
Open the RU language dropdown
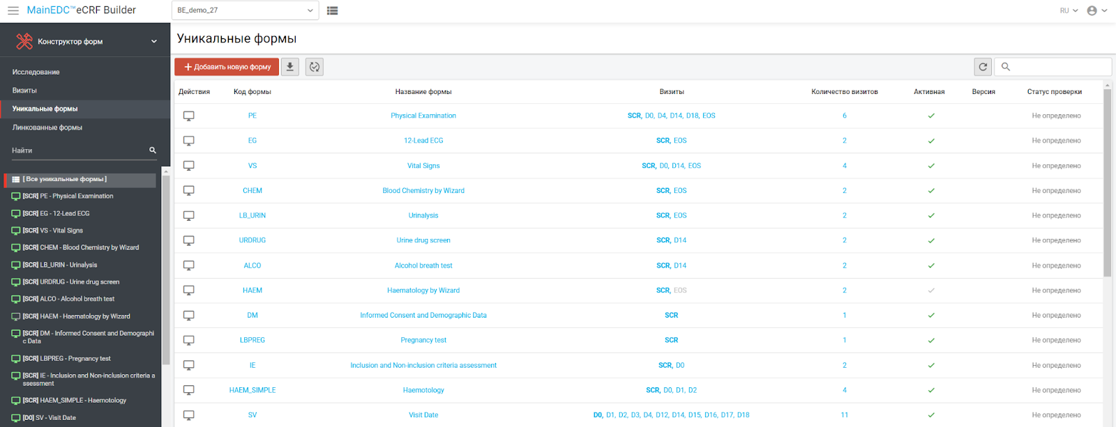coord(1069,10)
